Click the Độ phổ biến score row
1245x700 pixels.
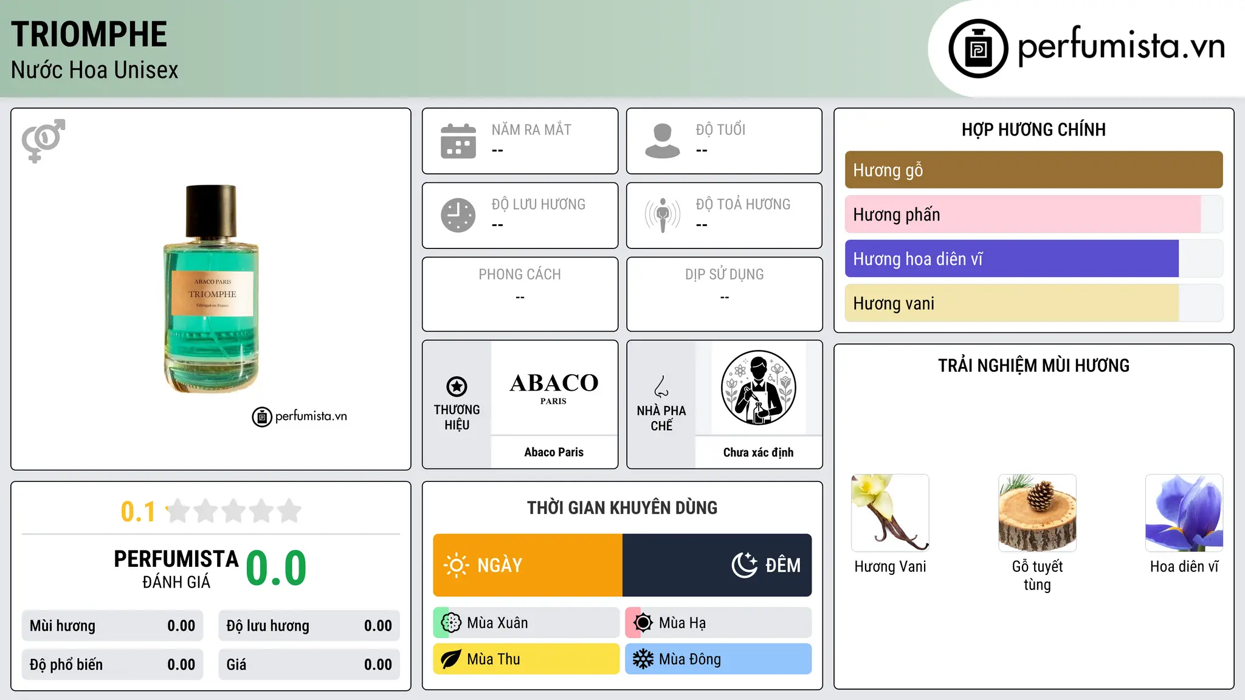(x=112, y=665)
